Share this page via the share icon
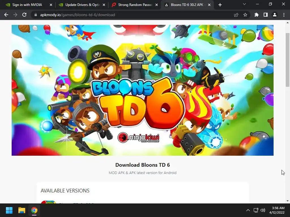This screenshot has width=290, height=217. point(236,15)
